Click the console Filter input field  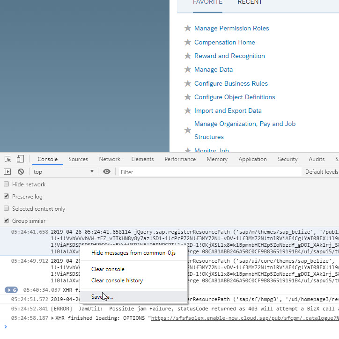point(210,172)
